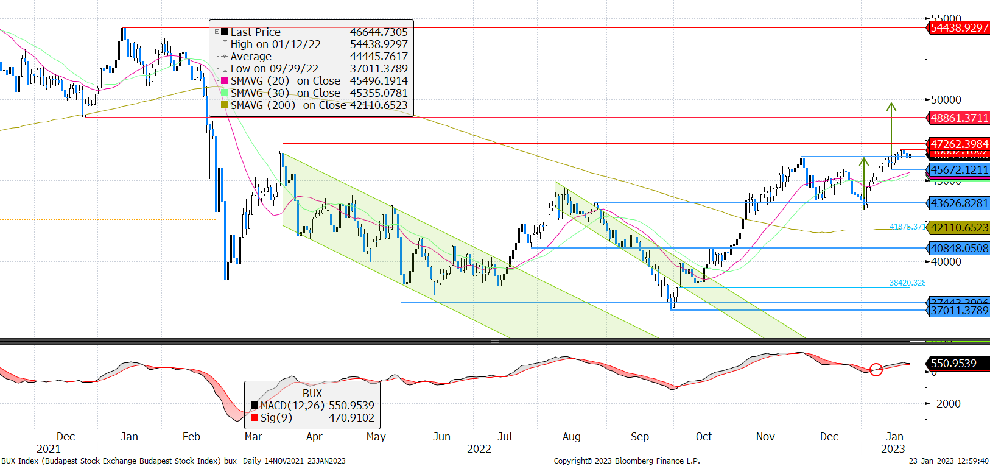Click the 23-Jan-2023 12:59:40 timestamp
Image resolution: width=990 pixels, height=466 pixels.
[949, 461]
